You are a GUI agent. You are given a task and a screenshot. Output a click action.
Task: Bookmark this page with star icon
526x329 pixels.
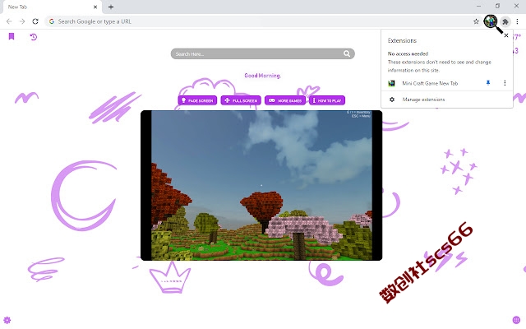pyautogui.click(x=476, y=21)
